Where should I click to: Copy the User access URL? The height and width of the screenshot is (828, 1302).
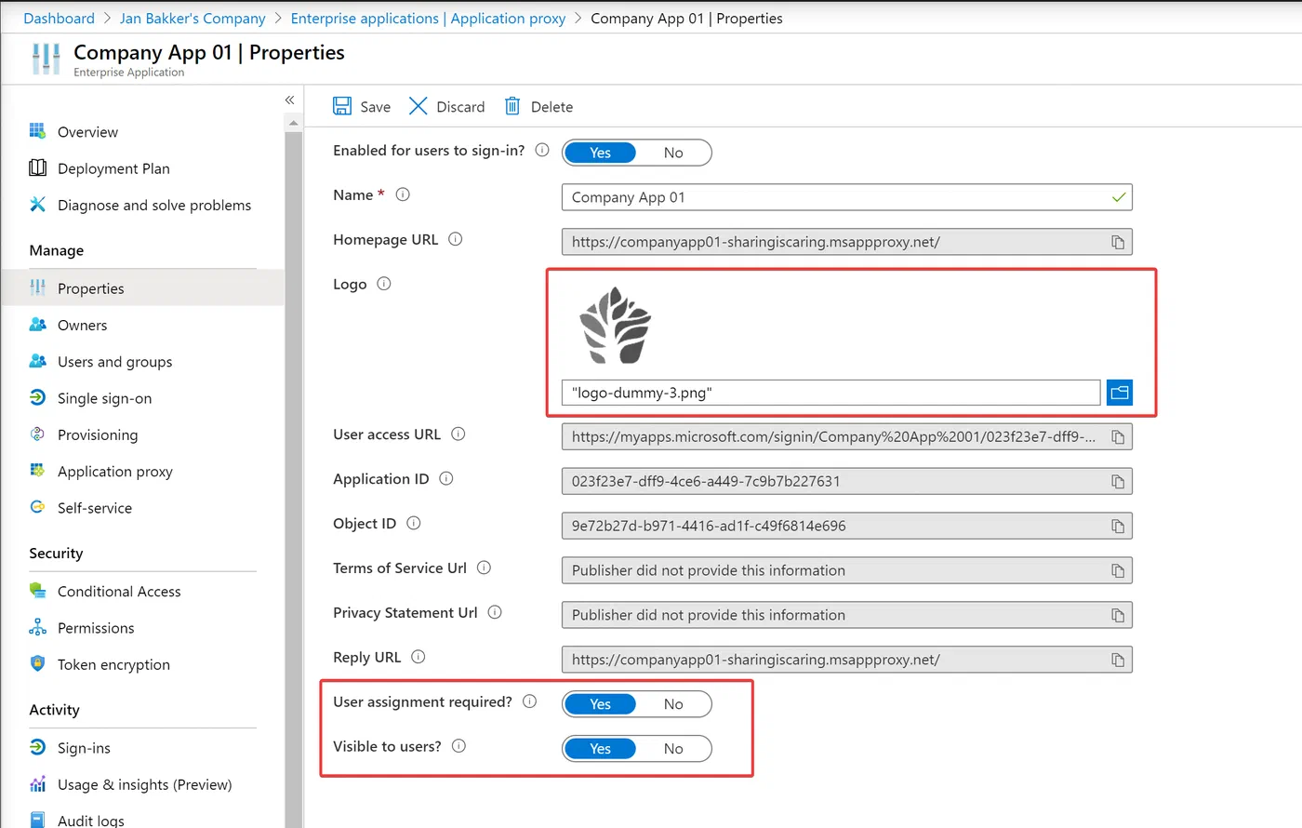click(1118, 436)
